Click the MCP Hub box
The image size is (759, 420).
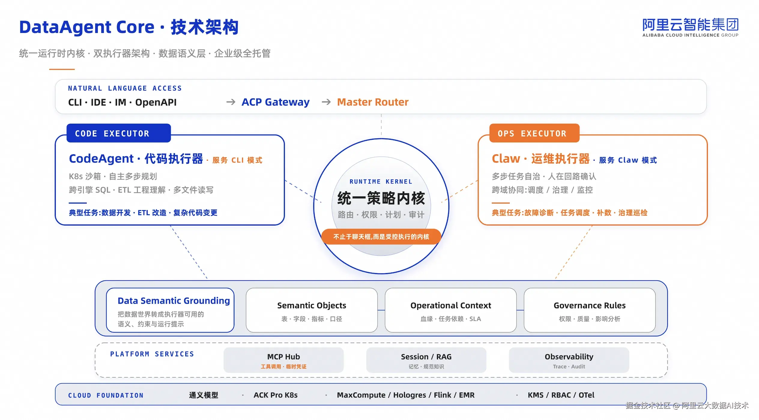tap(283, 360)
